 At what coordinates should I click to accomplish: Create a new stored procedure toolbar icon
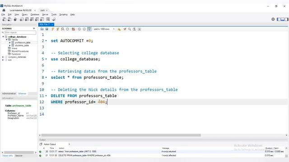[37, 19]
